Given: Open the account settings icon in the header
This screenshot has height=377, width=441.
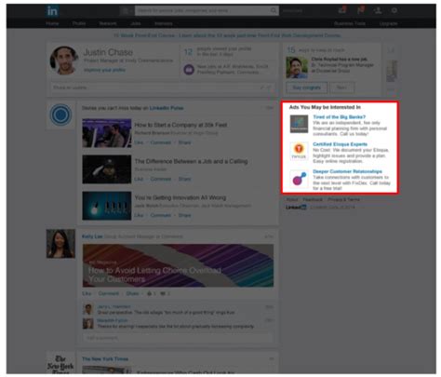Looking at the screenshot, I should point(394,10).
